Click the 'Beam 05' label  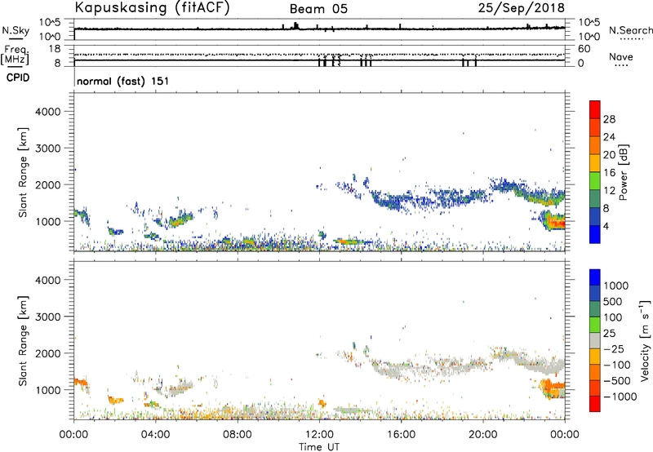pos(318,9)
